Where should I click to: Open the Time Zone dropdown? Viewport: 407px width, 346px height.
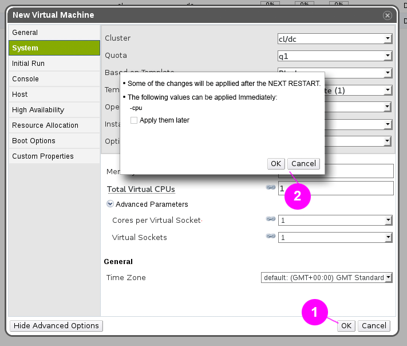(327, 277)
